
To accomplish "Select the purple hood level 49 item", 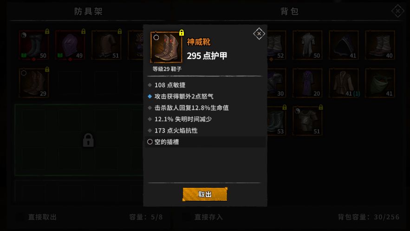I will (x=70, y=45).
